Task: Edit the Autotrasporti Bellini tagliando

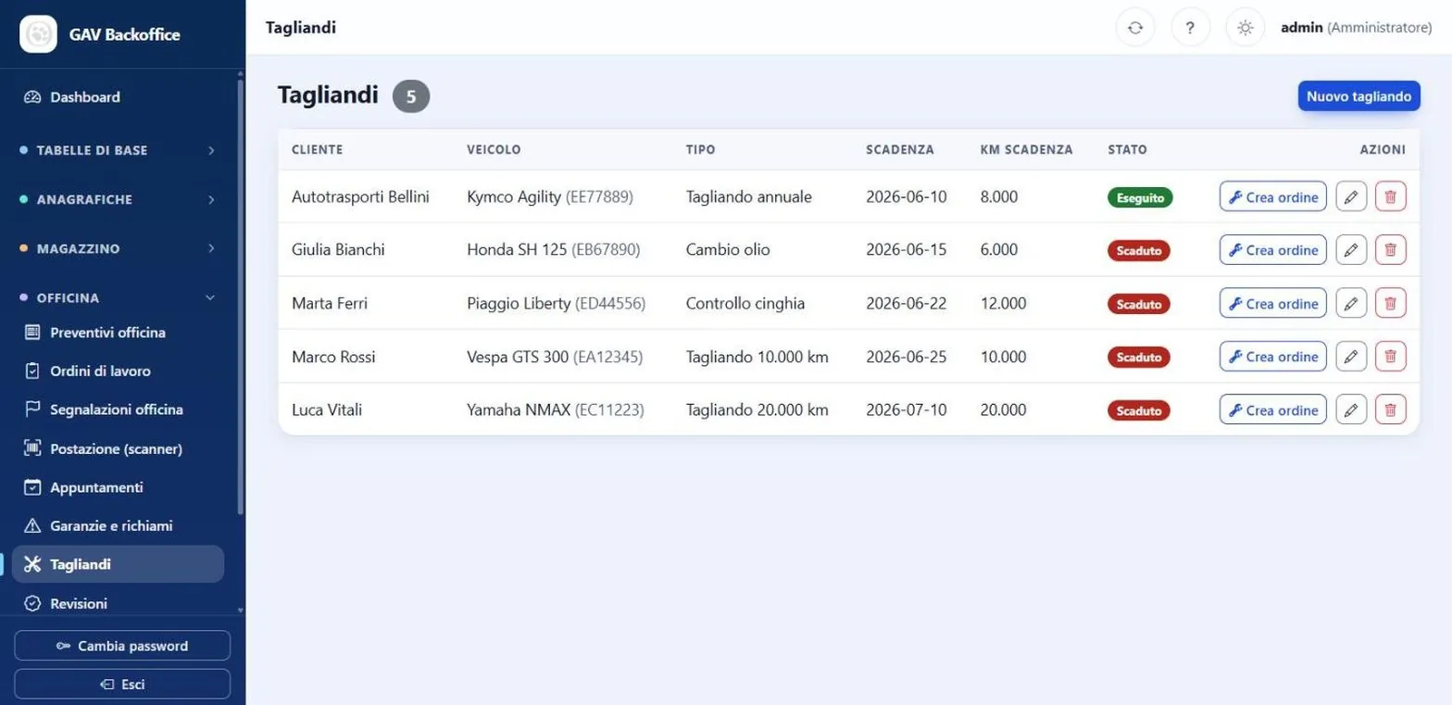Action: tap(1351, 196)
